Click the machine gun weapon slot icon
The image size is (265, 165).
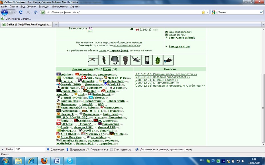(93, 60)
